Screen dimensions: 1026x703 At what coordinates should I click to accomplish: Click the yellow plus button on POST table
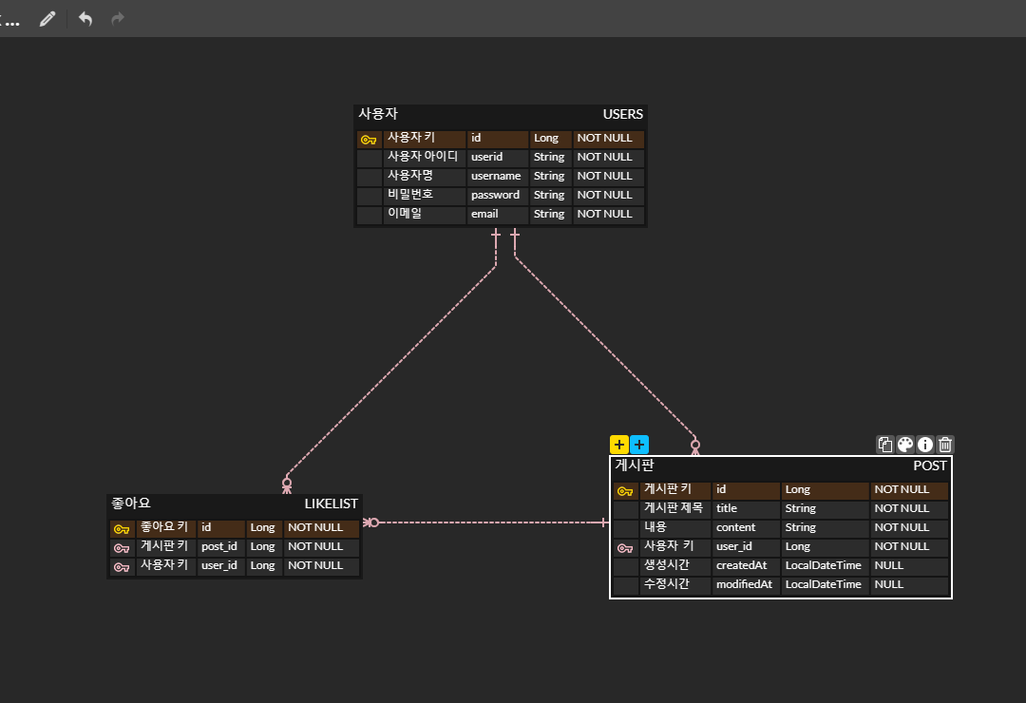click(x=619, y=445)
